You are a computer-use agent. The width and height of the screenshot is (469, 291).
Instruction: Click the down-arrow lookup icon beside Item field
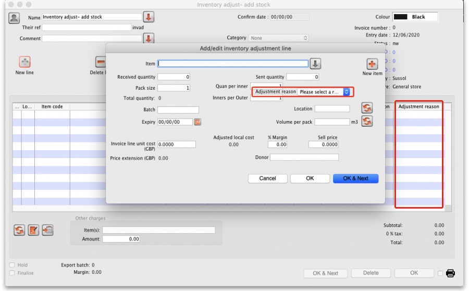click(316, 64)
